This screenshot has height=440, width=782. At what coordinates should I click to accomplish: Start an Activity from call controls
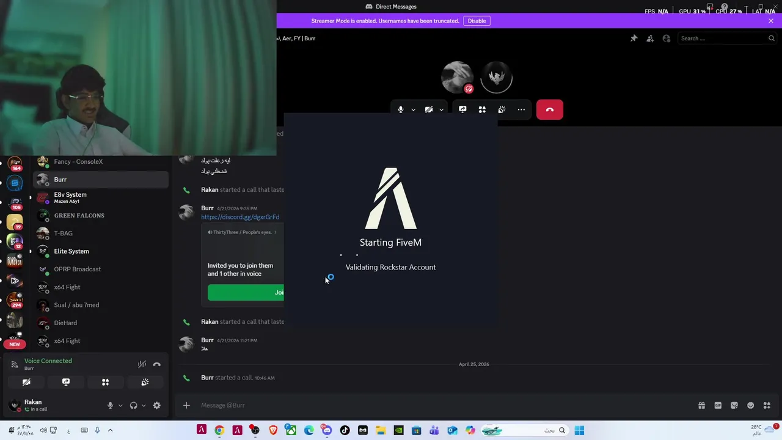(x=482, y=109)
